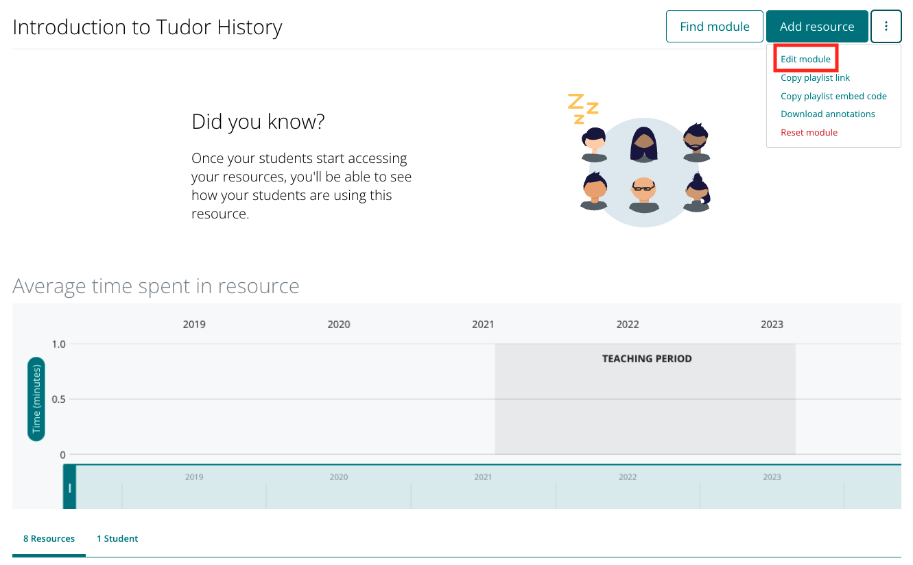Open the three-dot more options menu
913x565 pixels.
point(886,27)
